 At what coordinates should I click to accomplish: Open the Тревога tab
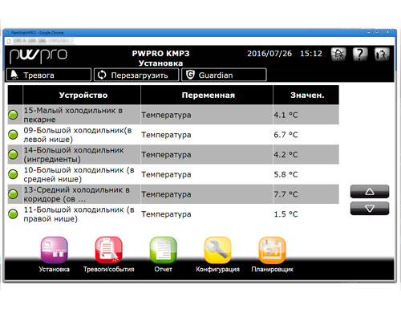click(x=49, y=75)
